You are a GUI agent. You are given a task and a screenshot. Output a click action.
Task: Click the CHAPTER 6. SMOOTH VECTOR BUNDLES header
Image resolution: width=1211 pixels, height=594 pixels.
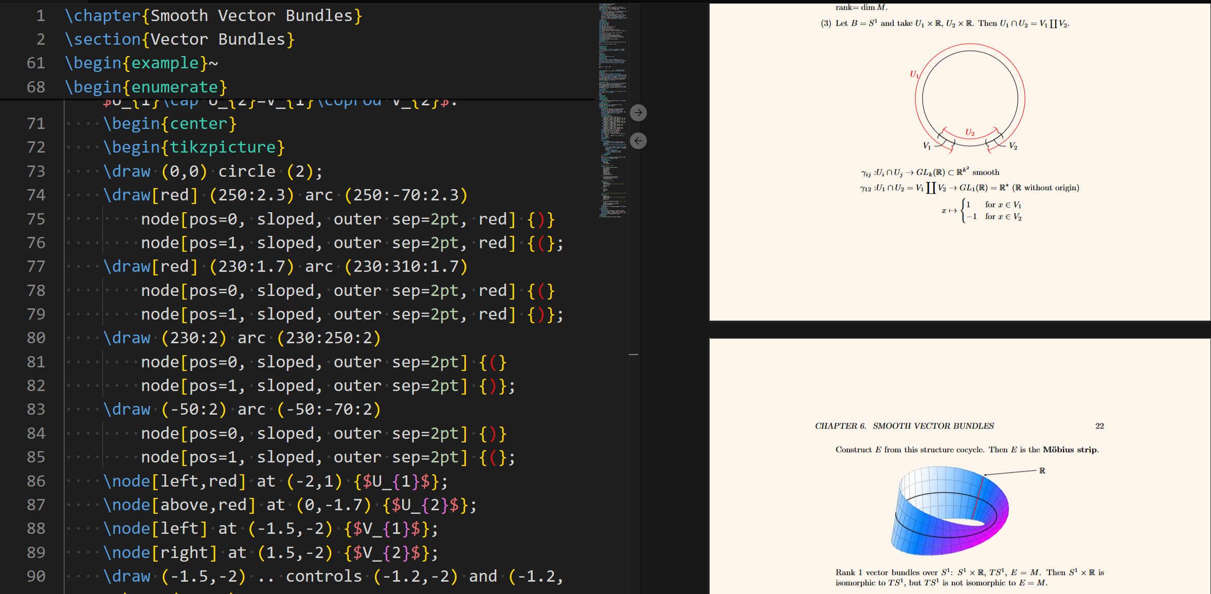[x=904, y=426]
